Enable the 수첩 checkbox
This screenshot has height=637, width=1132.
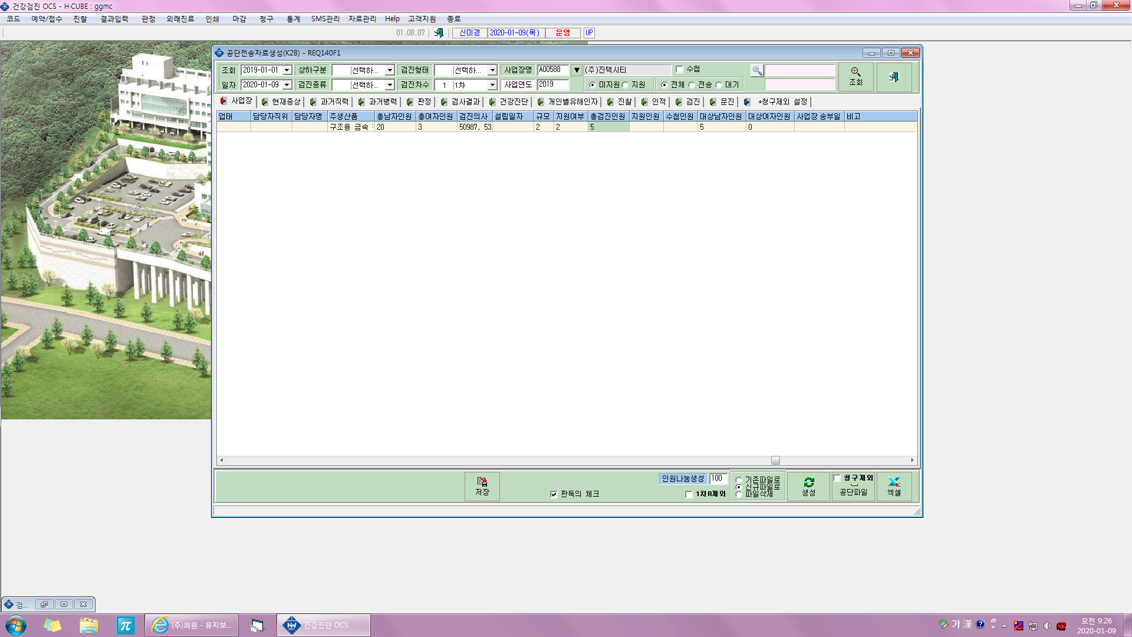point(679,70)
